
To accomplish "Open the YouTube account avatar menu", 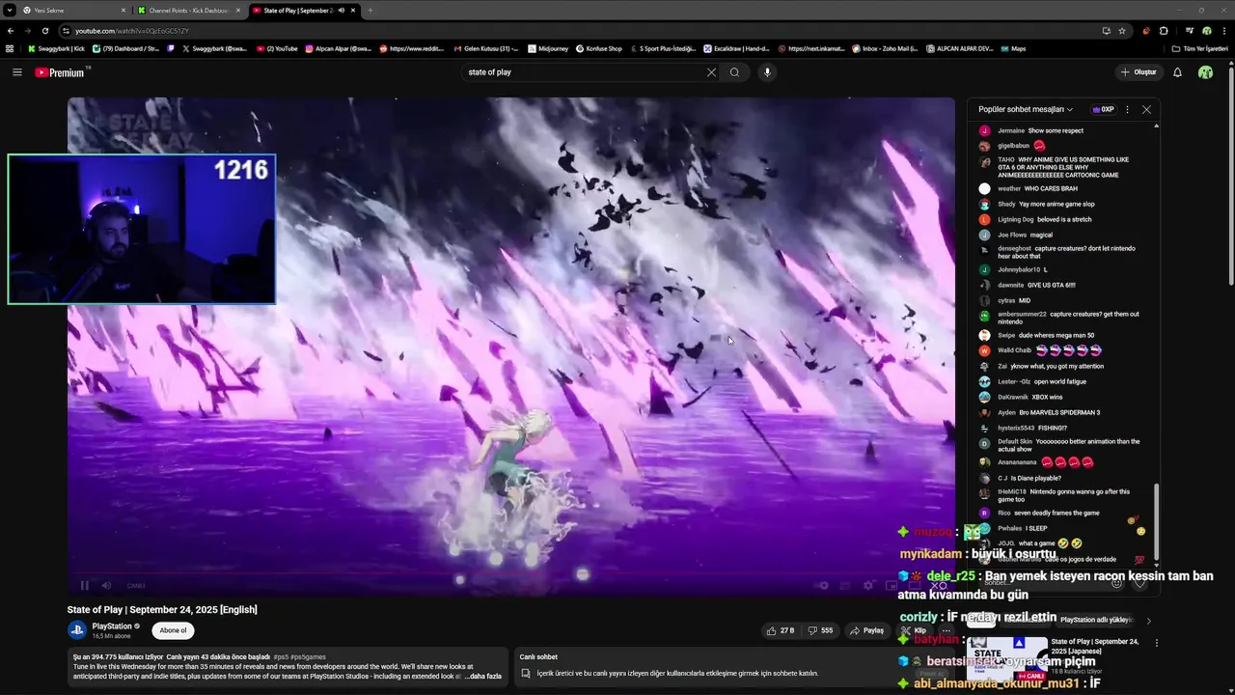I will tap(1205, 72).
